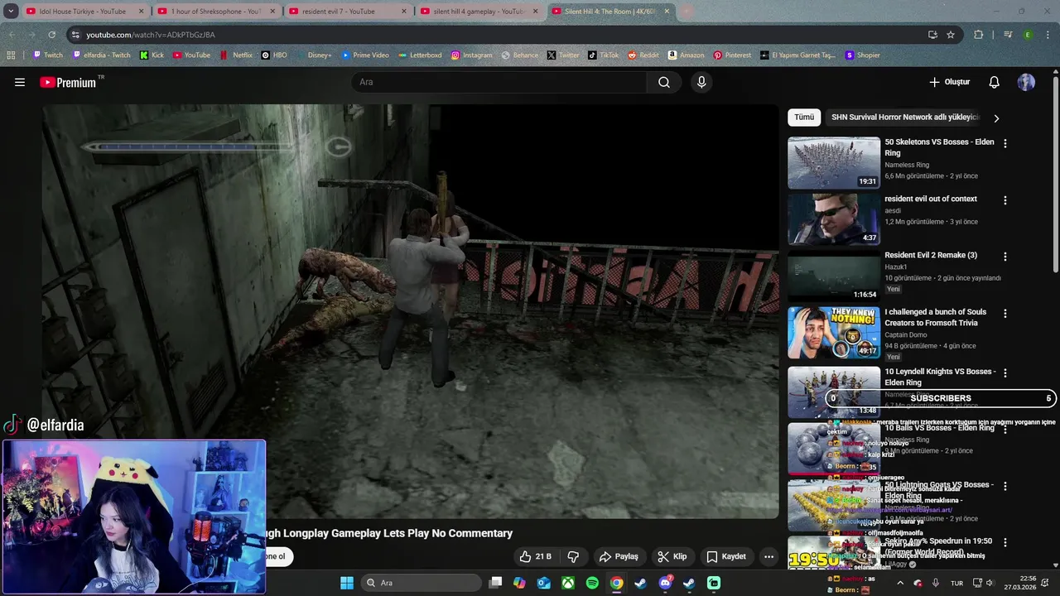Open the bookmarks apps grid icon
Image resolution: width=1060 pixels, height=596 pixels.
tap(11, 55)
